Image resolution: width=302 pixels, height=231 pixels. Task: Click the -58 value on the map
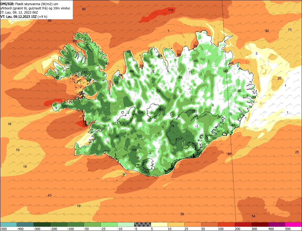(180, 77)
